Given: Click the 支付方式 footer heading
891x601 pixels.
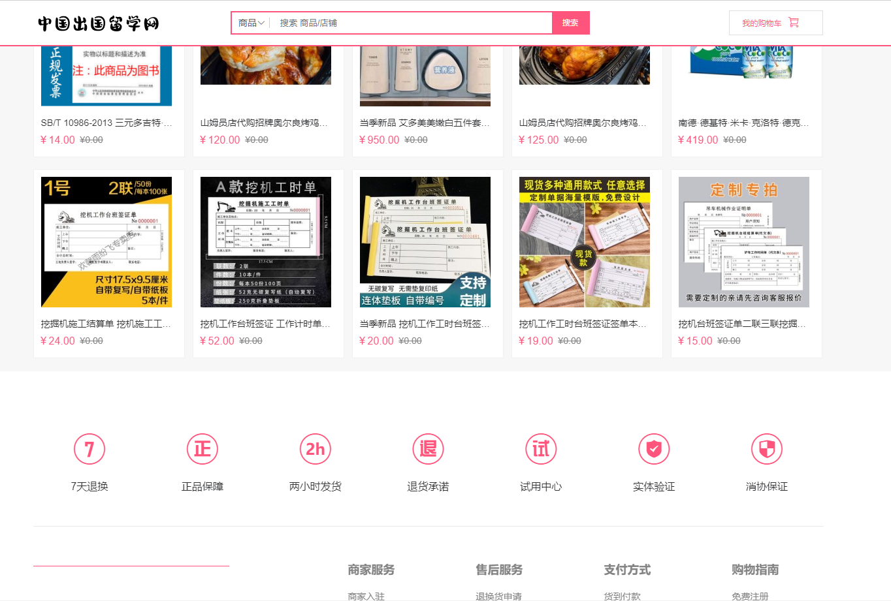Looking at the screenshot, I should (627, 570).
